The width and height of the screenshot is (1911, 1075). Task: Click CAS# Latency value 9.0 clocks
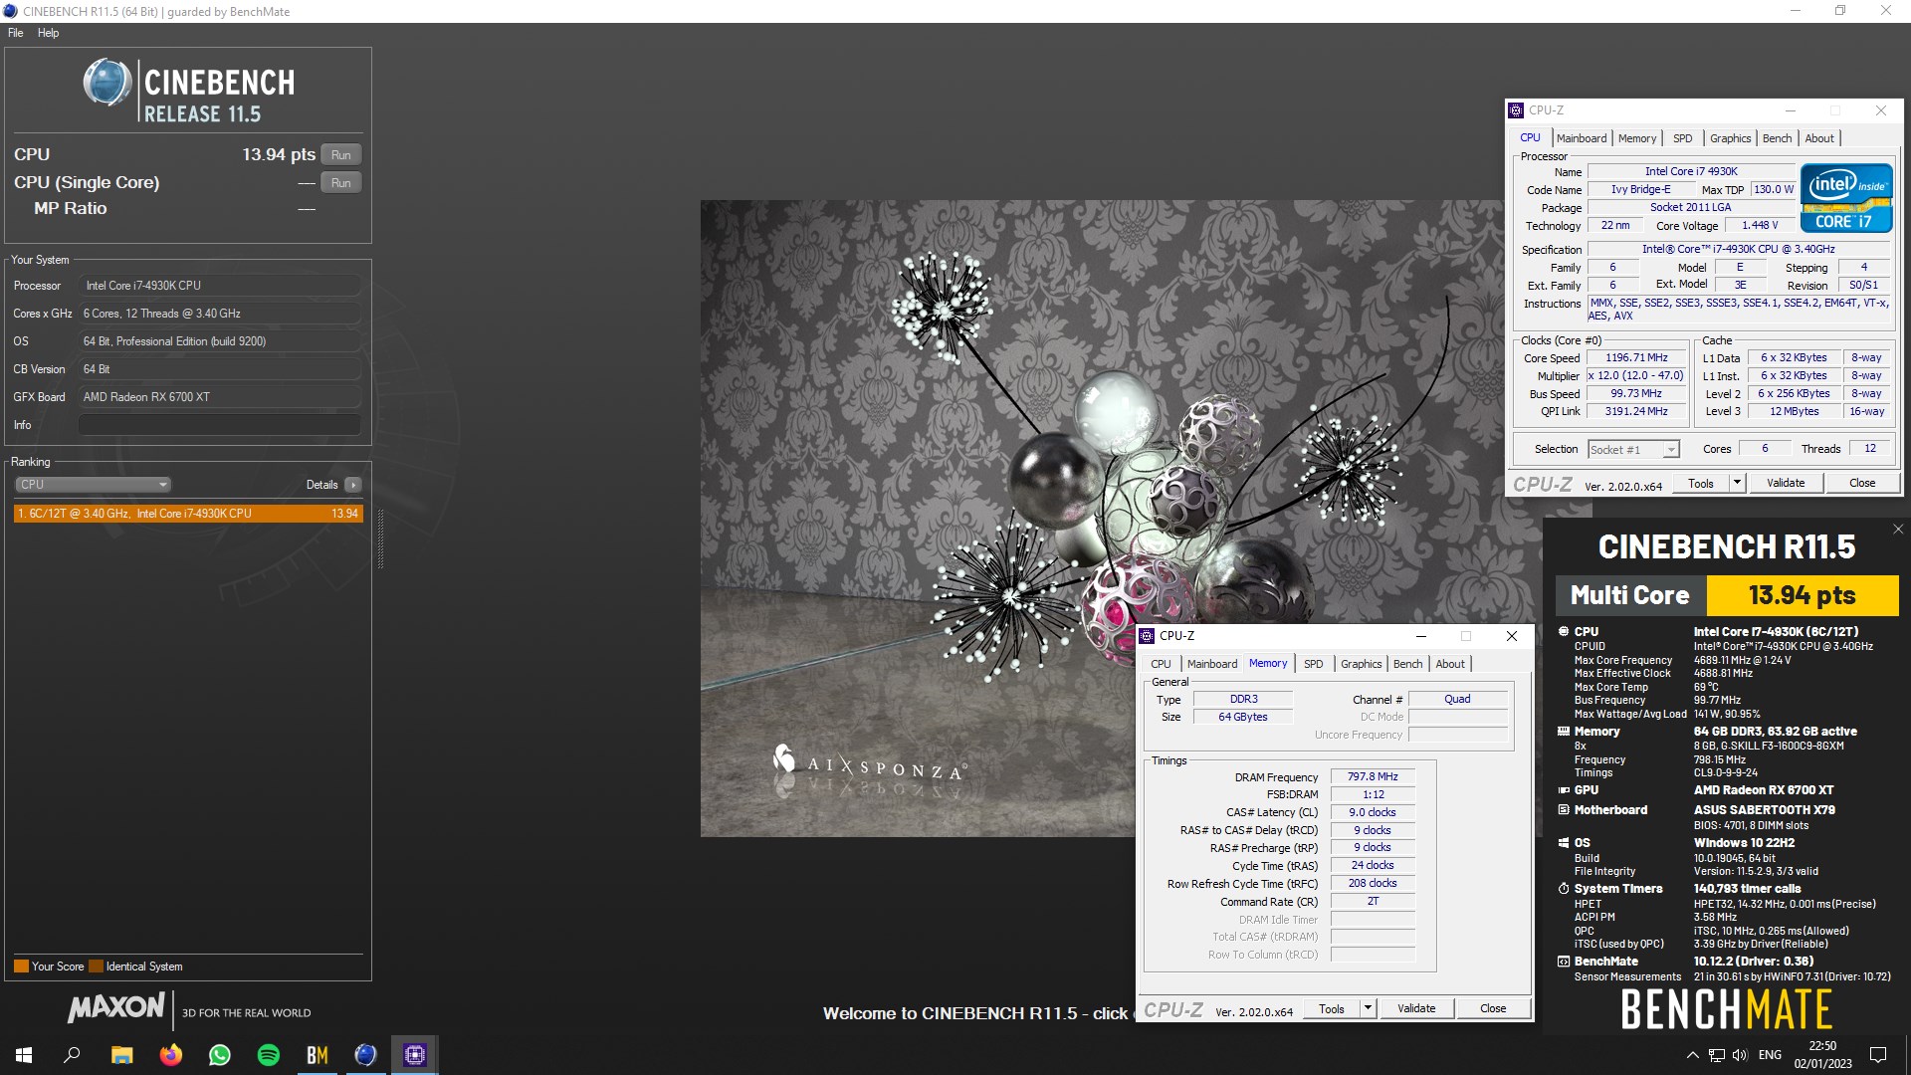(x=1373, y=813)
